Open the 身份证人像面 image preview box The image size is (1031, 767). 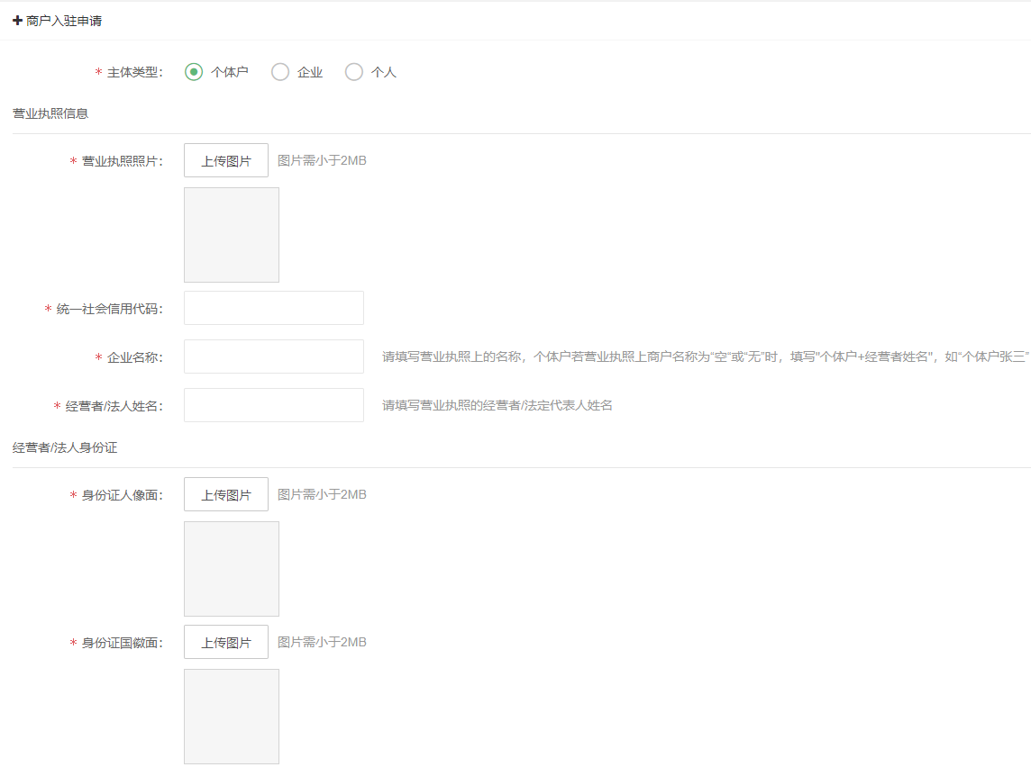pyautogui.click(x=232, y=569)
